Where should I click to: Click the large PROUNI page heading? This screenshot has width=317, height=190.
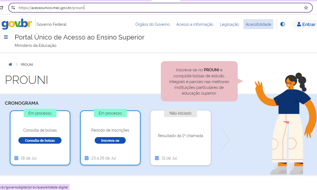coord(26,80)
